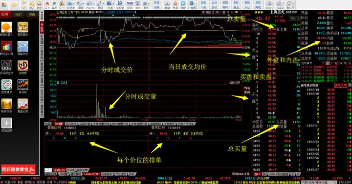Click the 个股 button in toolbar

click(x=203, y=7)
